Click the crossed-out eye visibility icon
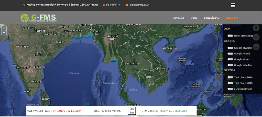Viewport: 262px width, 117px height. coord(256,37)
